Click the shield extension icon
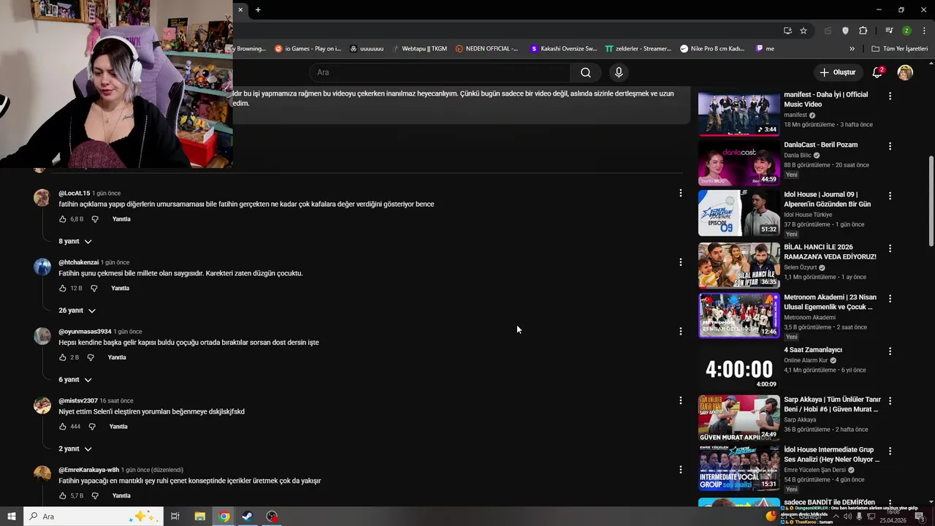 845,31
